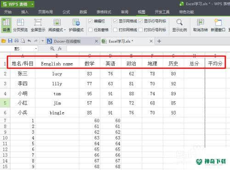Enable 护眼模式 eye protection mode
230x170 pixels.
pyautogui.click(x=76, y=25)
